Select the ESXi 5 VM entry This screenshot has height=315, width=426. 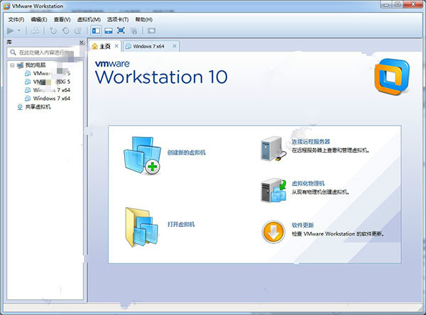(52, 82)
